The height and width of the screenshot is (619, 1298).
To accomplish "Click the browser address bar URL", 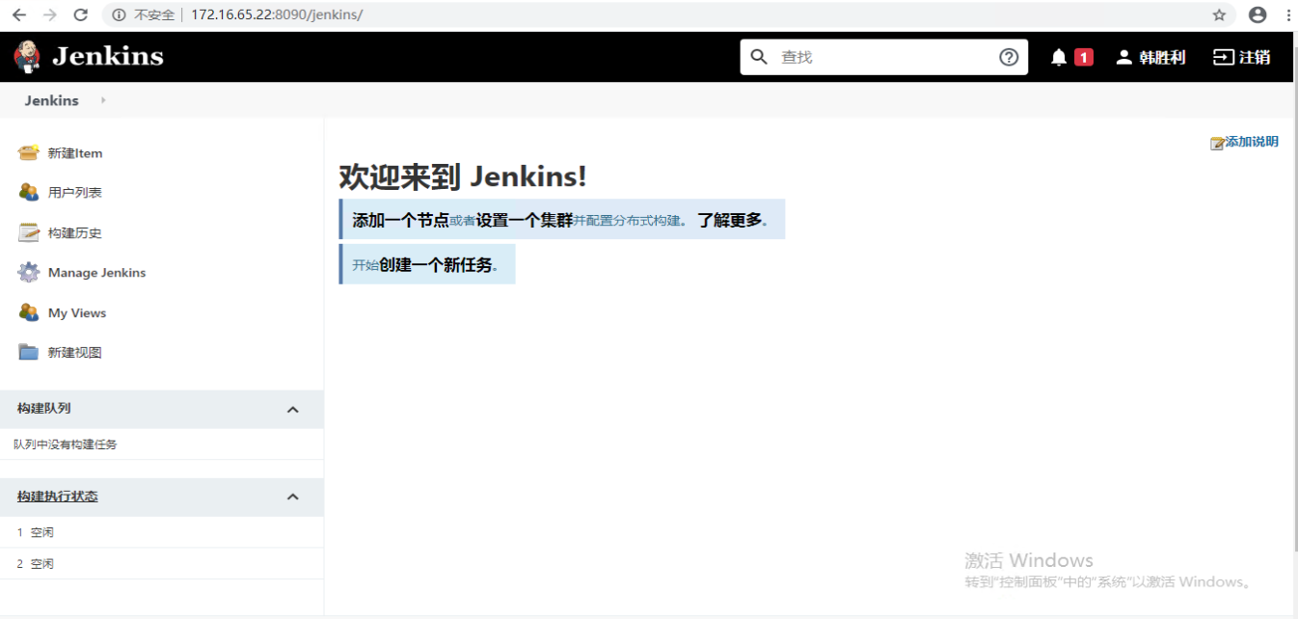I will (277, 15).
